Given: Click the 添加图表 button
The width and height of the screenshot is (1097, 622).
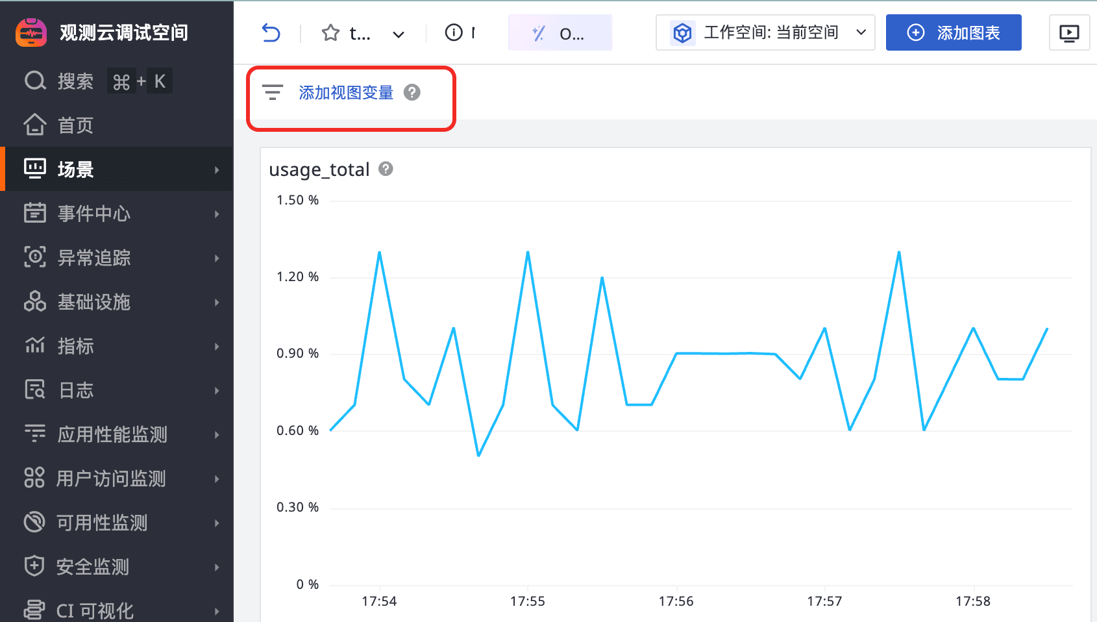Looking at the screenshot, I should pyautogui.click(x=953, y=32).
